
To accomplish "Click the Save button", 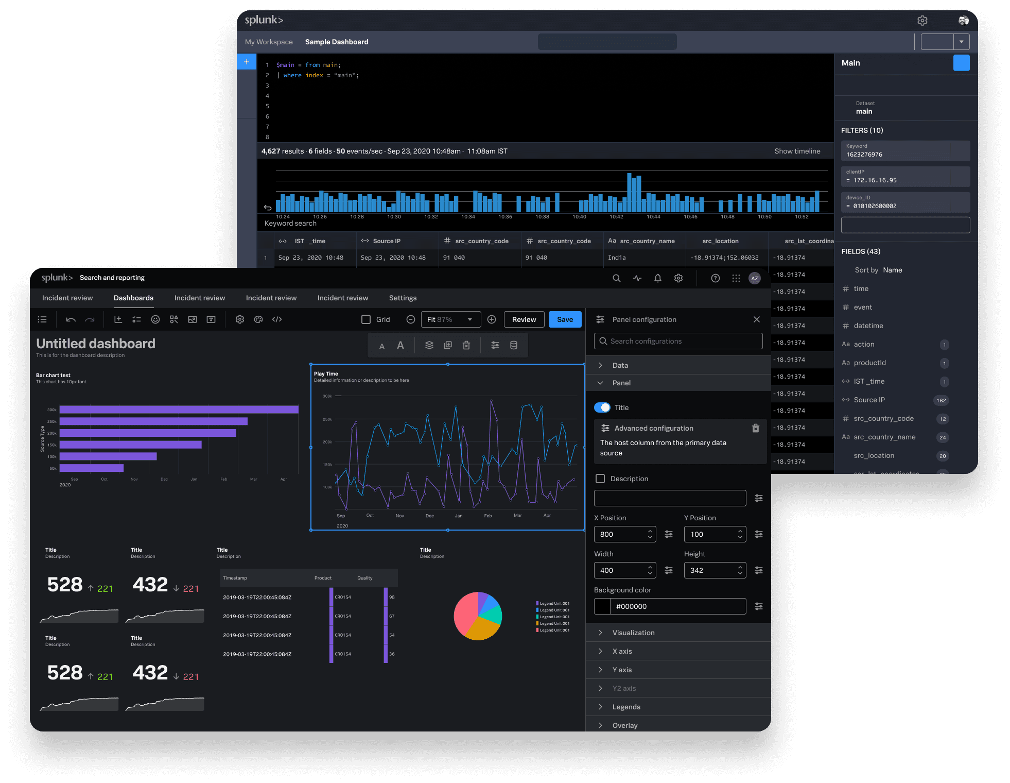I will point(565,319).
